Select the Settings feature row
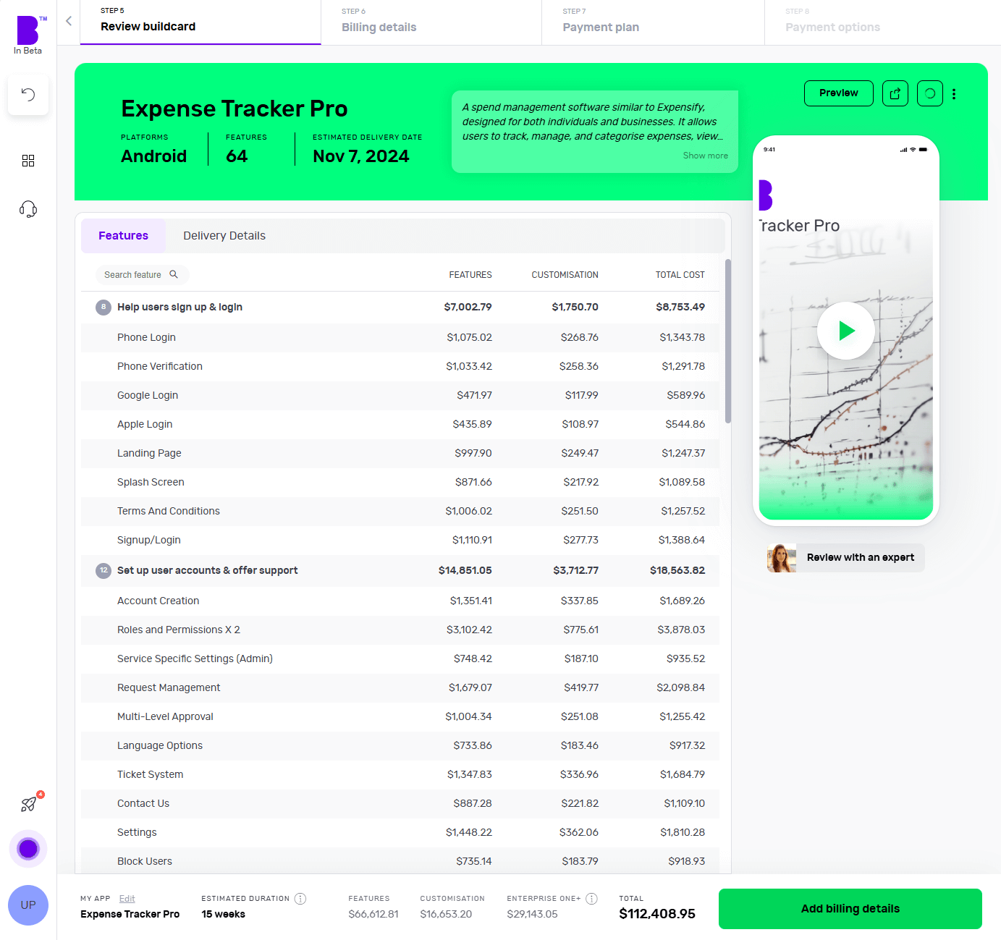Image resolution: width=1001 pixels, height=940 pixels. pyautogui.click(x=400, y=833)
